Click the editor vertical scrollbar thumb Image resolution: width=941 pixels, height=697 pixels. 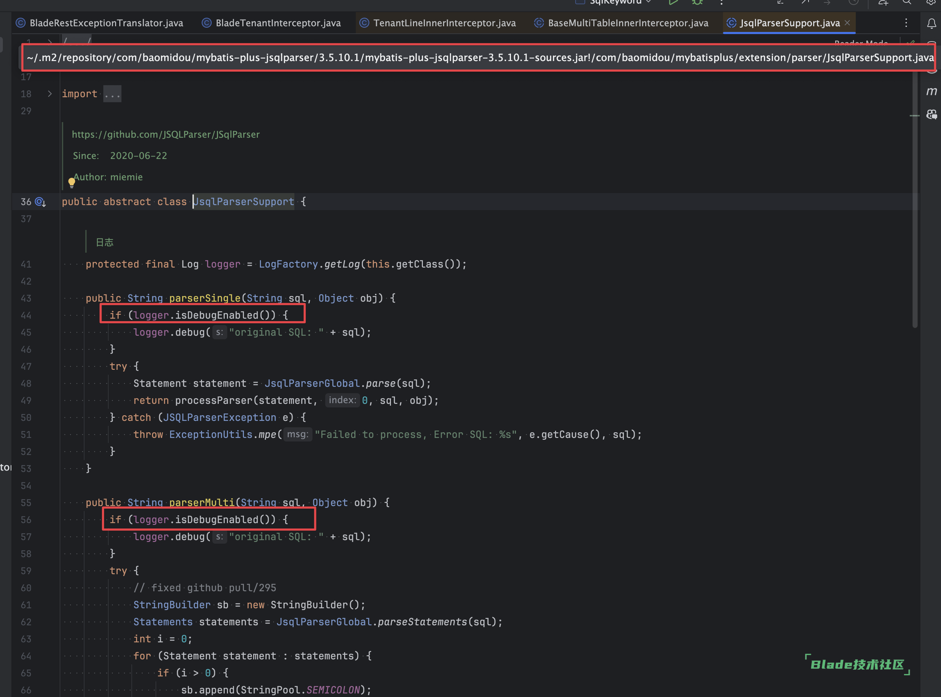(x=915, y=198)
